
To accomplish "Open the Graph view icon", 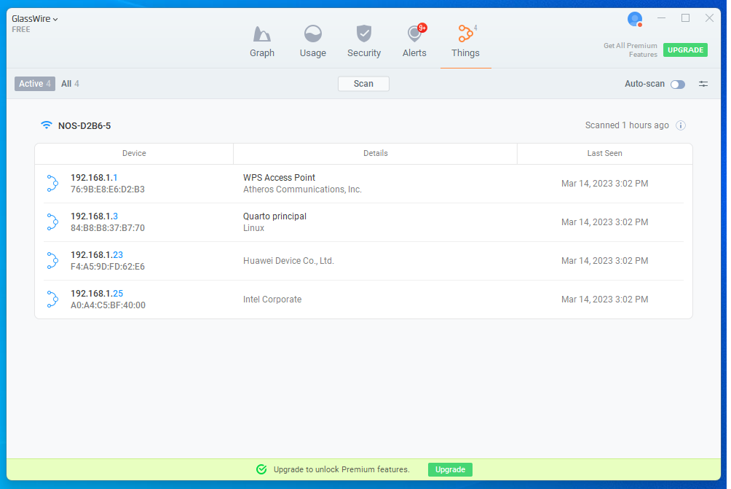I will [261, 34].
